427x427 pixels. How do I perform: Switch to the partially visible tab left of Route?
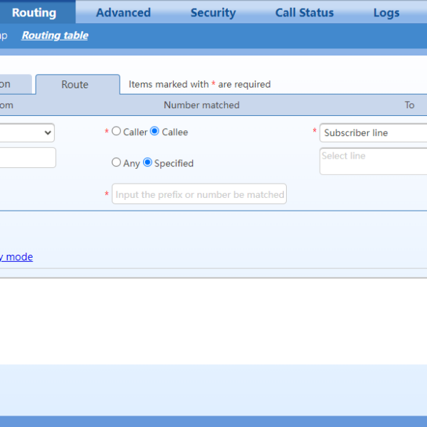click(x=13, y=85)
